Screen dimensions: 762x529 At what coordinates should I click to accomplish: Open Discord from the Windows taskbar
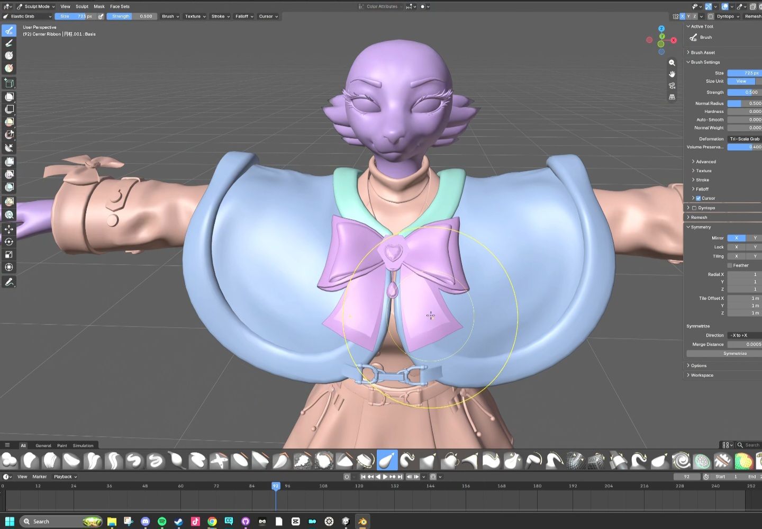(x=145, y=522)
